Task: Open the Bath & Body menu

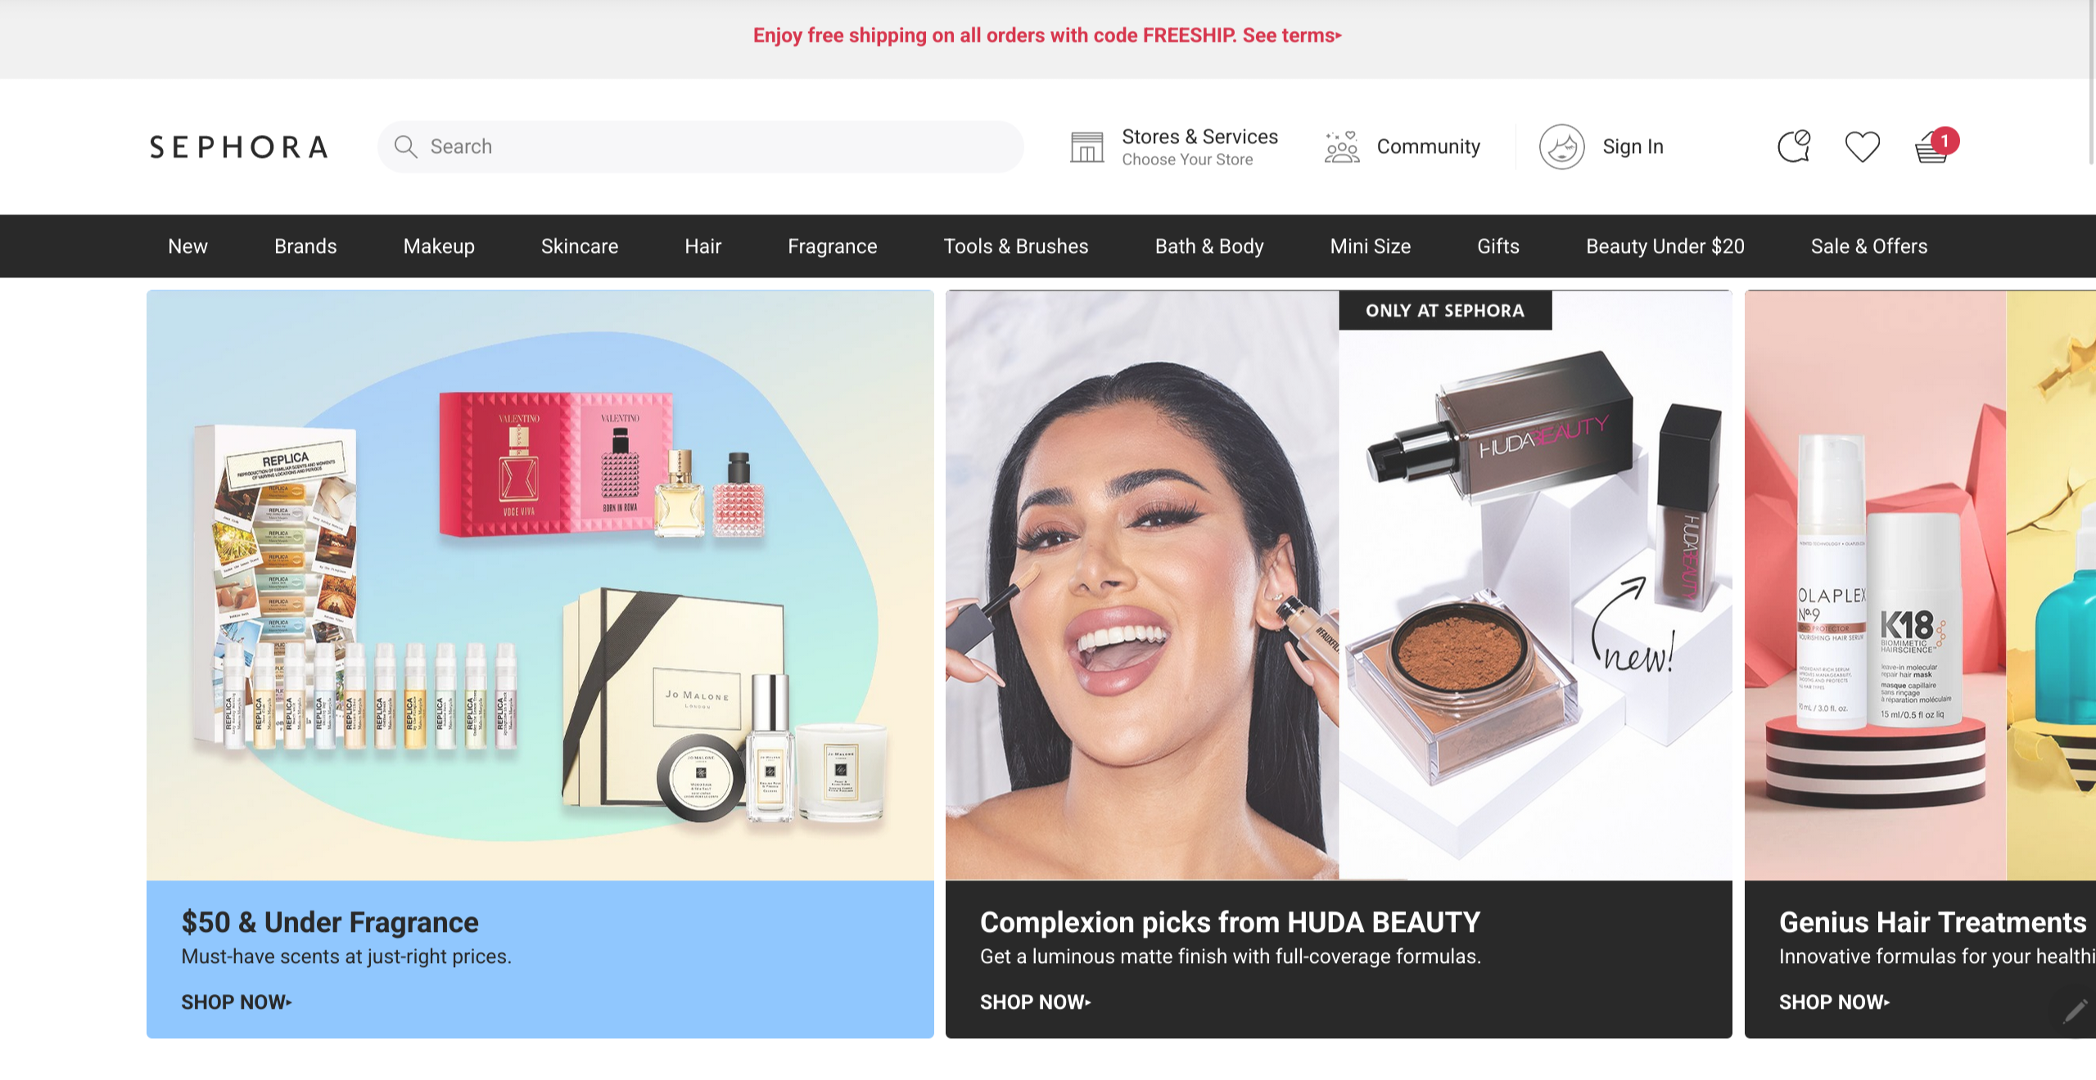Action: (1209, 246)
